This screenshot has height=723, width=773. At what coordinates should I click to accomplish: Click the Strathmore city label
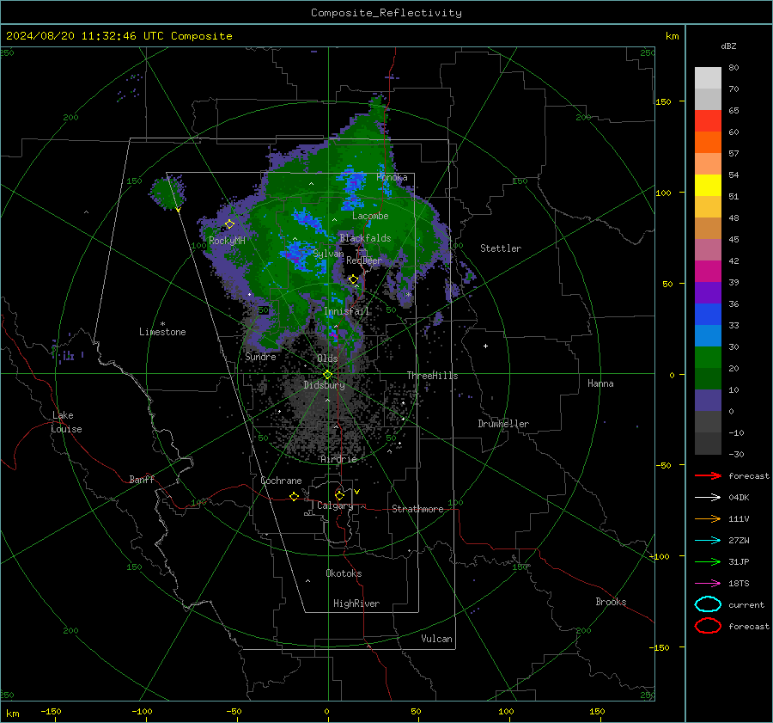[417, 509]
